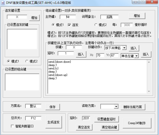Click the 生成连发 button
Screen dimensions: 159x135
[54, 122]
